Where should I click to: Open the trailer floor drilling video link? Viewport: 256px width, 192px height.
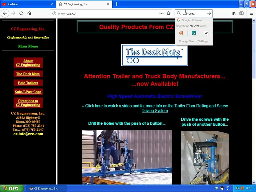pos(154,108)
